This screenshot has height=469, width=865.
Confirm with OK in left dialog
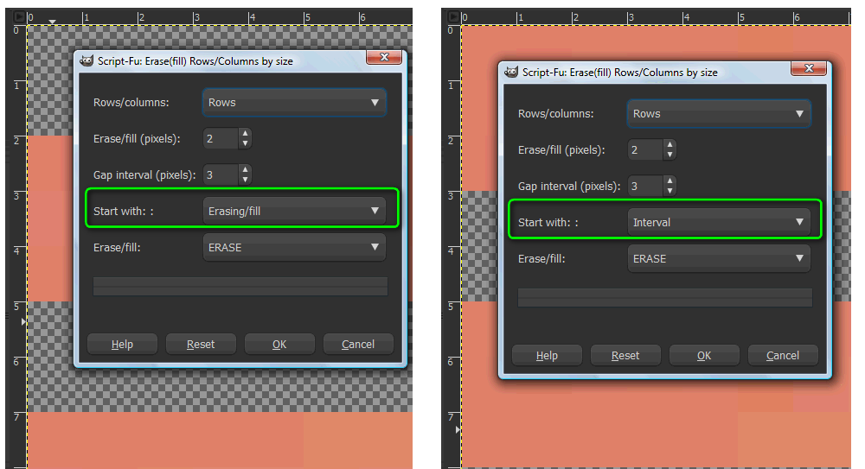[279, 345]
